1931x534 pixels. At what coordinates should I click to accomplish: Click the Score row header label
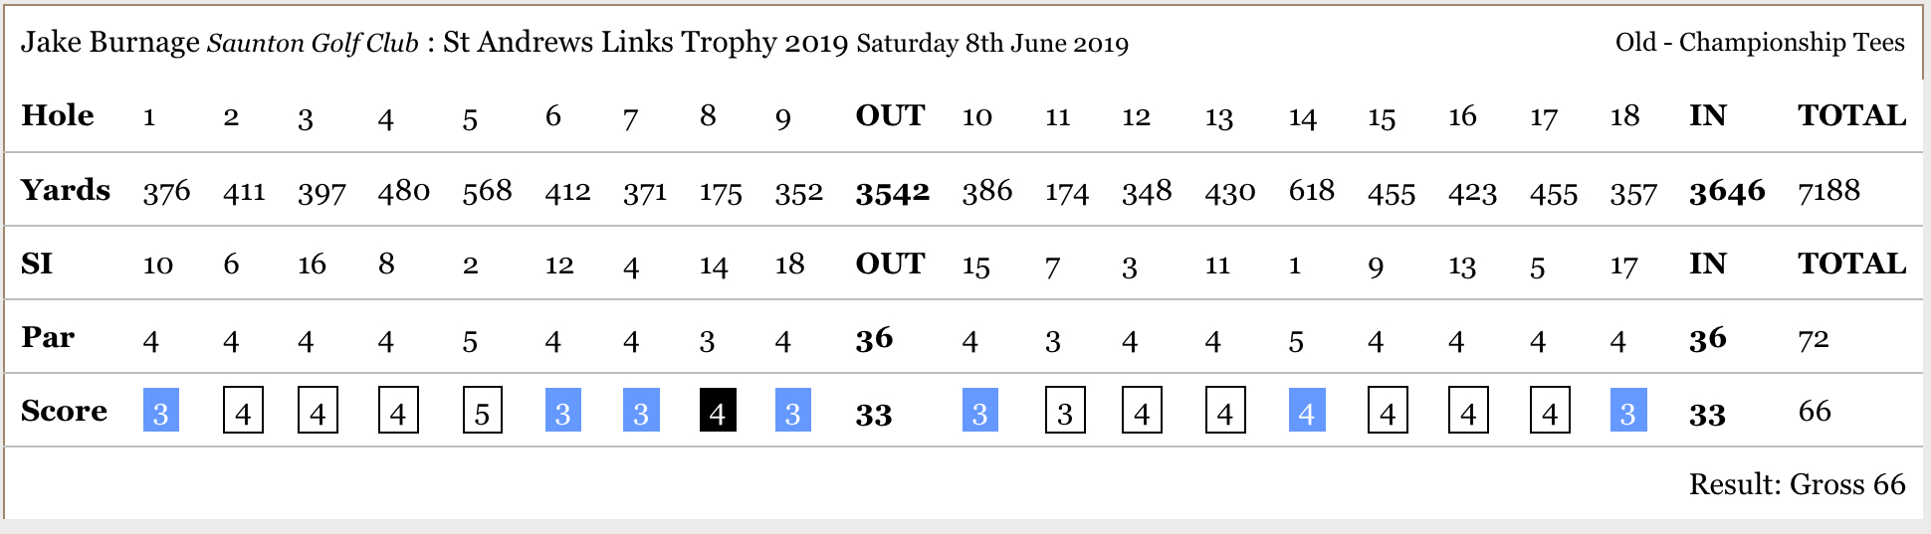[64, 411]
